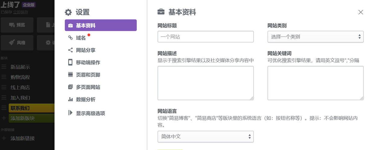The image size is (374, 150).
Task: Open the 数据分析 settings section
Action: pyautogui.click(x=86, y=99)
